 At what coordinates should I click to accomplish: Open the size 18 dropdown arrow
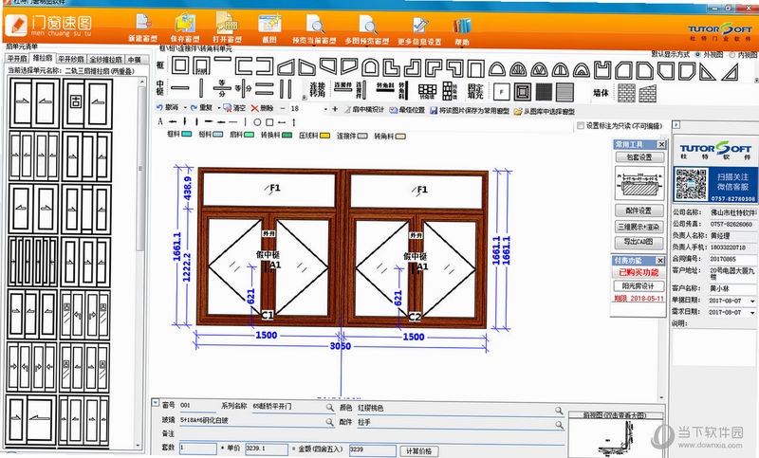(325, 109)
